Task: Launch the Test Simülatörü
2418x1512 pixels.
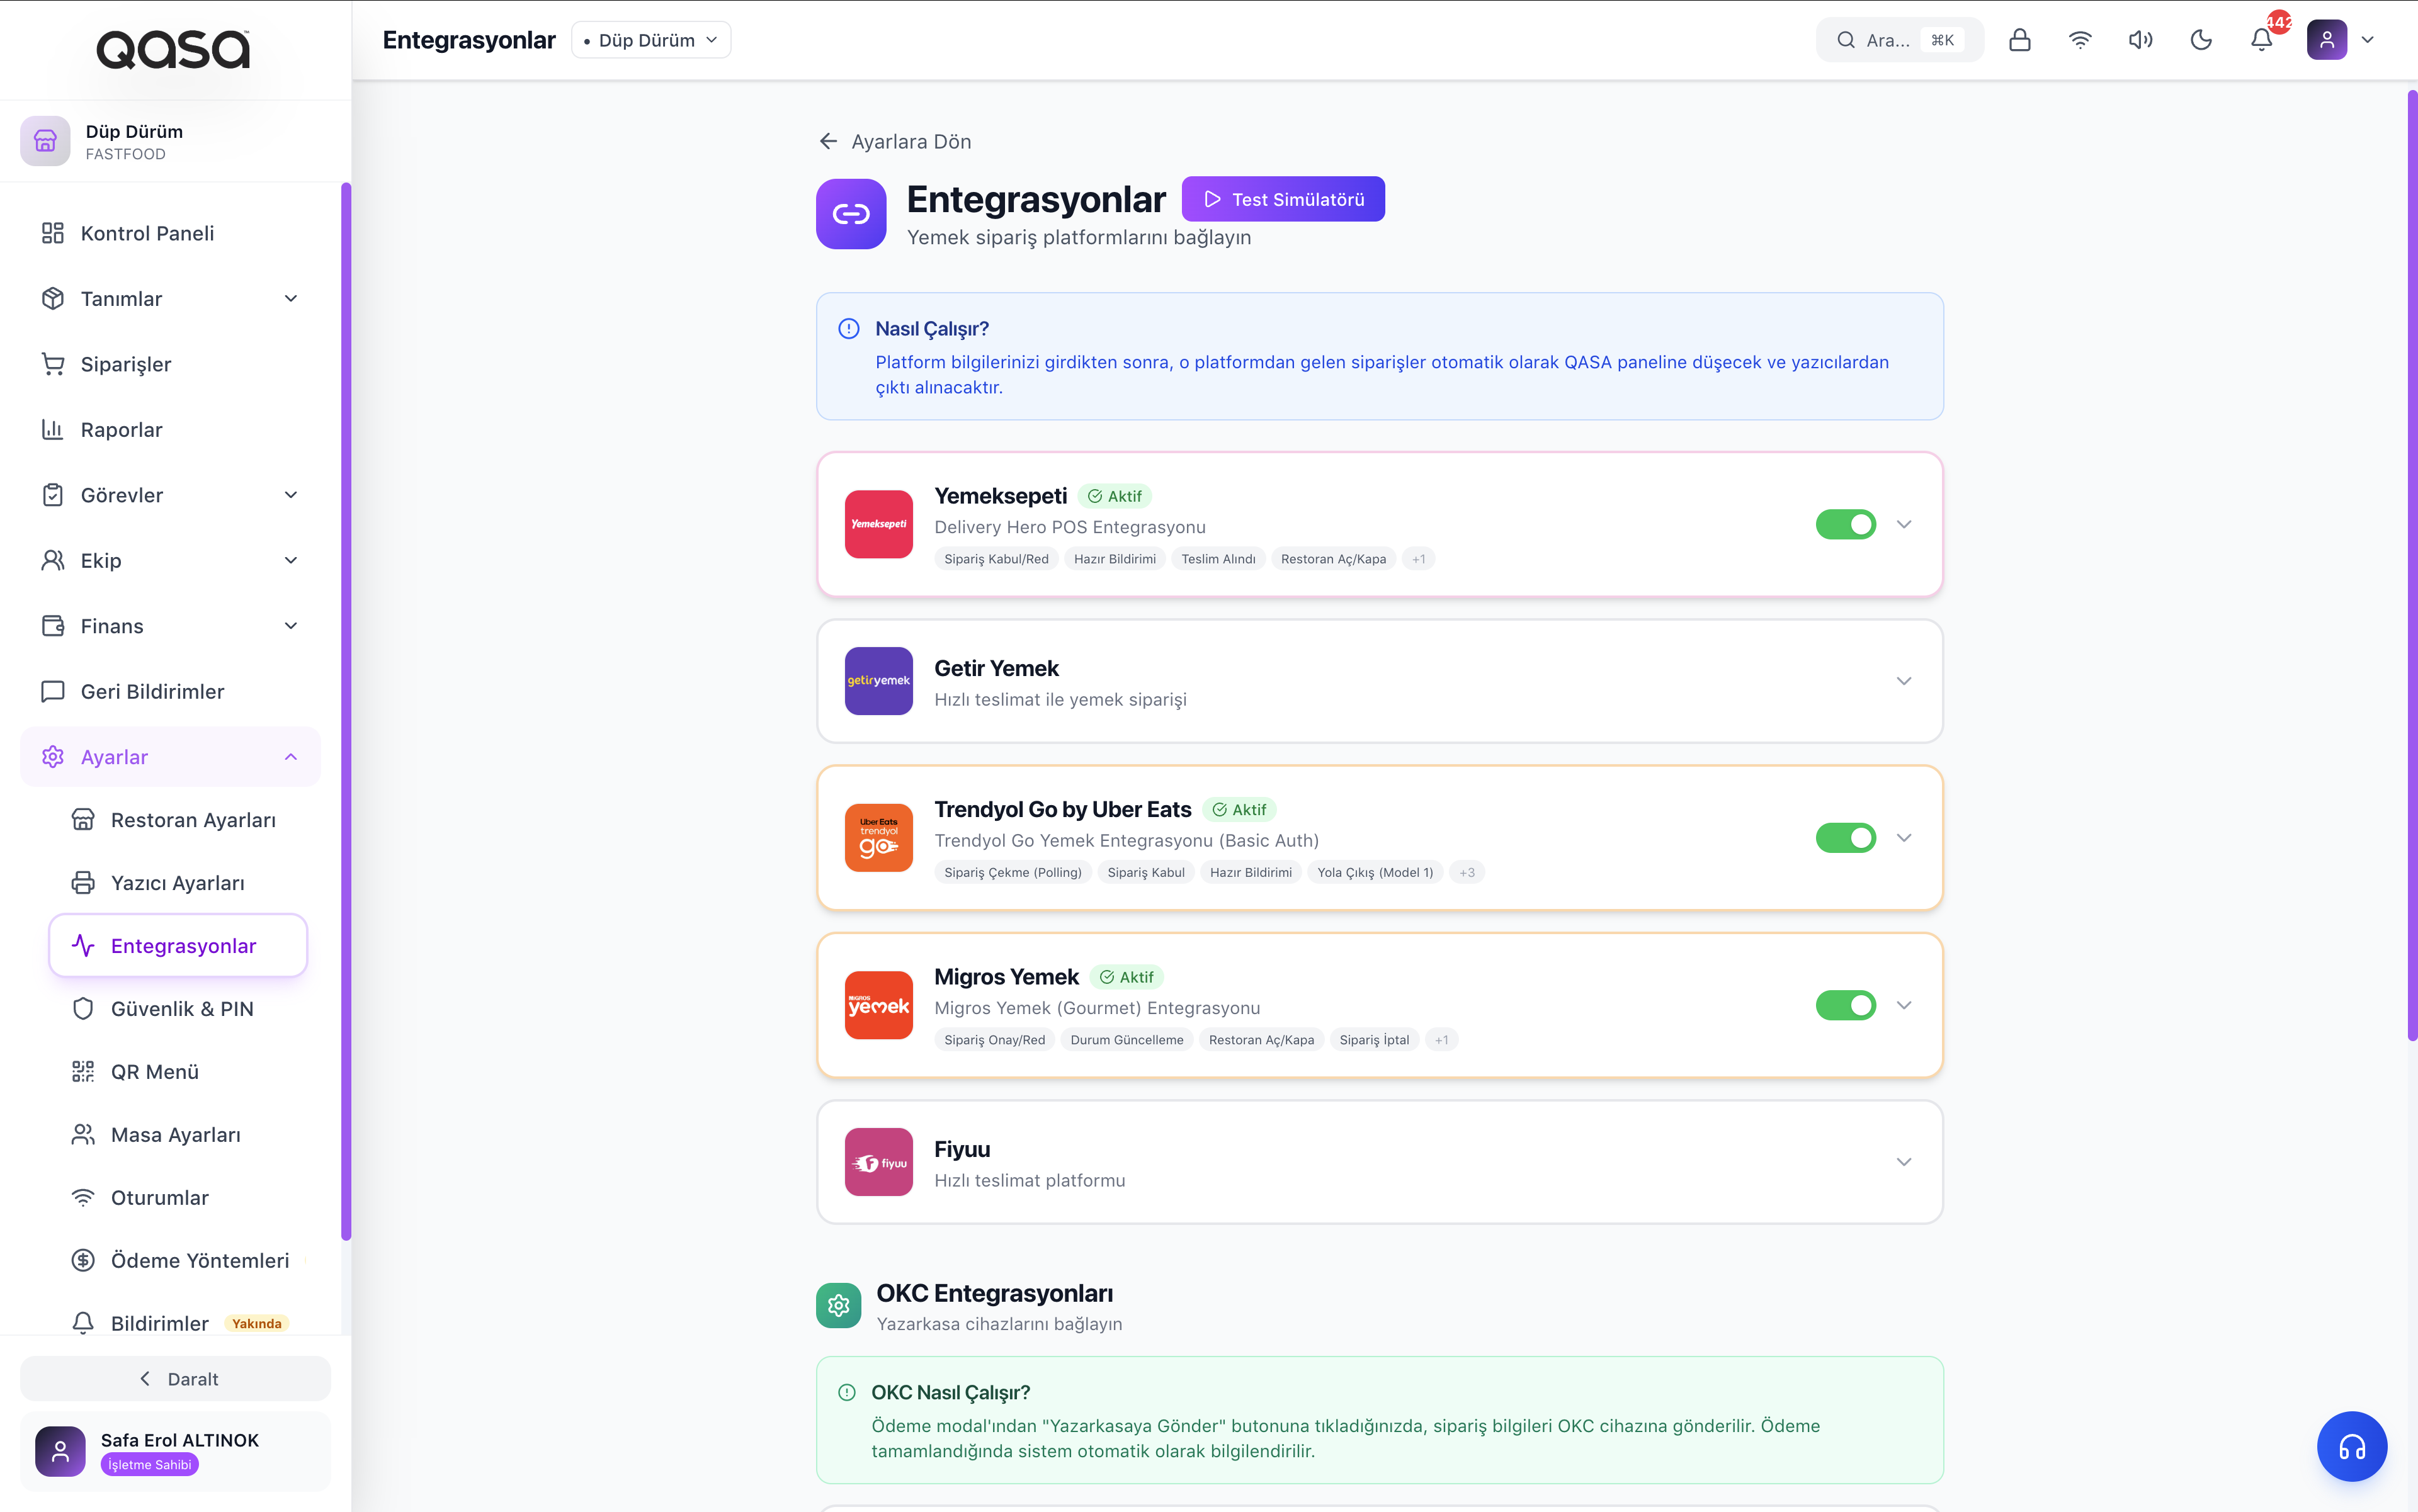Action: [1283, 199]
